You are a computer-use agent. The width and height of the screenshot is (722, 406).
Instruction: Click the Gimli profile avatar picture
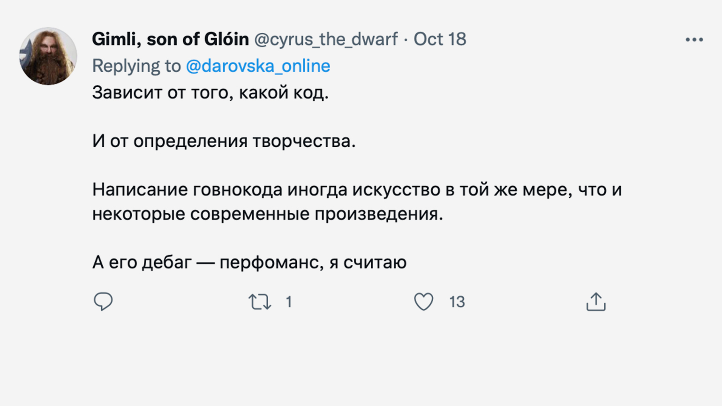click(48, 56)
